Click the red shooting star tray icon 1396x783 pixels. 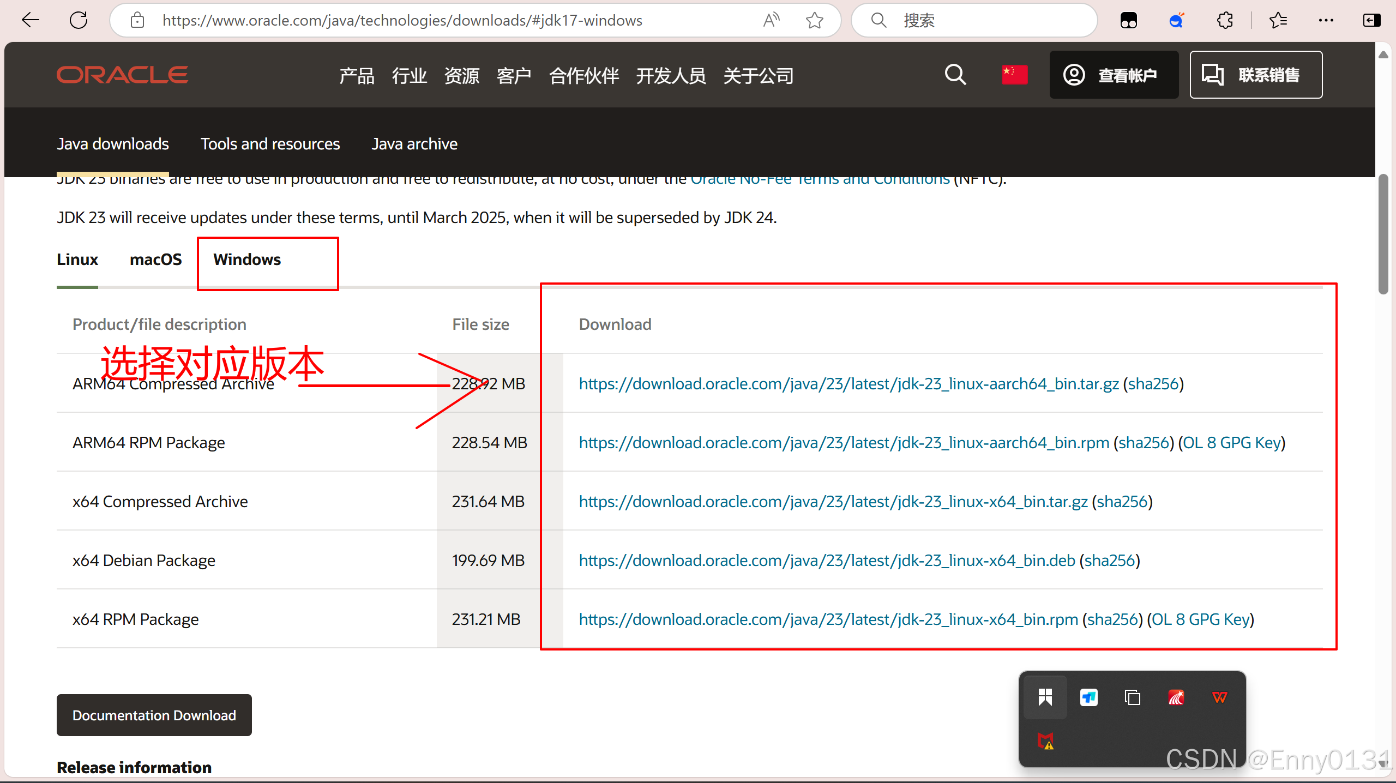tap(1176, 697)
